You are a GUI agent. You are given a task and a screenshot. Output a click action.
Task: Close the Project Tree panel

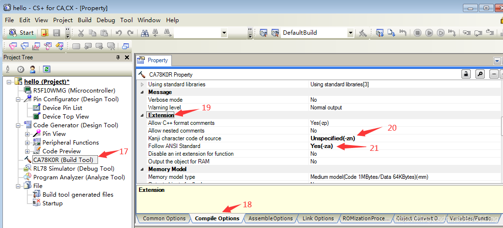[x=126, y=57]
